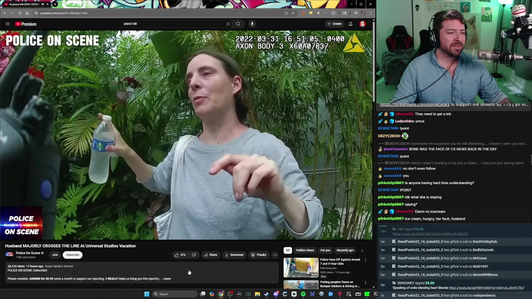Go to browser home page

pos(27,13)
